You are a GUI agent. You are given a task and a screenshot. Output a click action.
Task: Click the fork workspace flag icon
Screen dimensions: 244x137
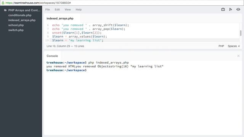pyautogui.click(x=230, y=10)
